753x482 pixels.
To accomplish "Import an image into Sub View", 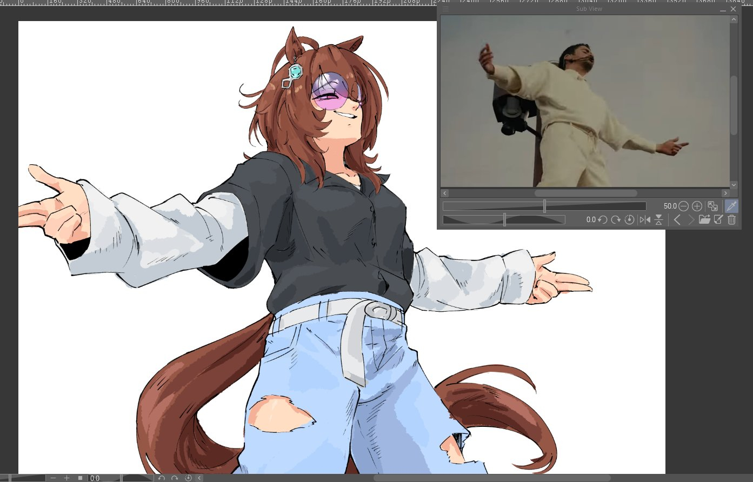I will [x=704, y=220].
